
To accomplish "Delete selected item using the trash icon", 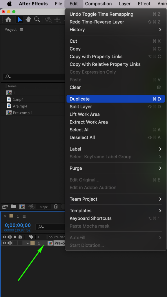I will coord(56,207).
